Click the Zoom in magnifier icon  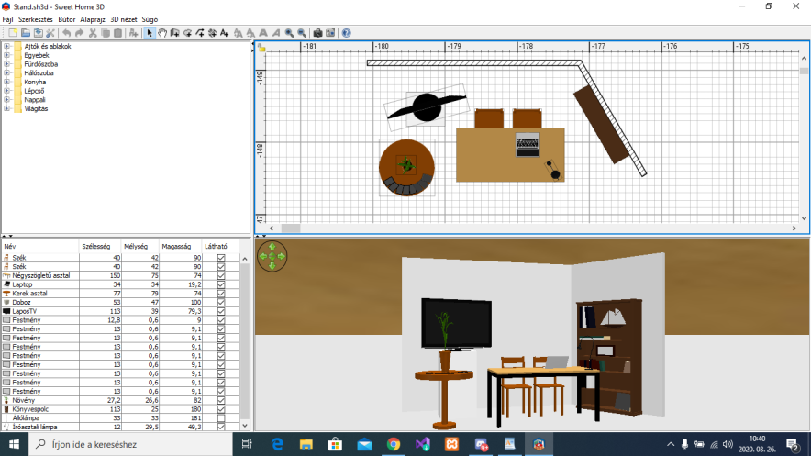point(289,33)
